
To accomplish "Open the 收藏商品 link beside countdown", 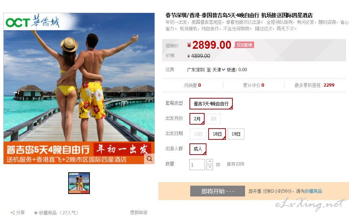I will pyautogui.click(x=313, y=191).
